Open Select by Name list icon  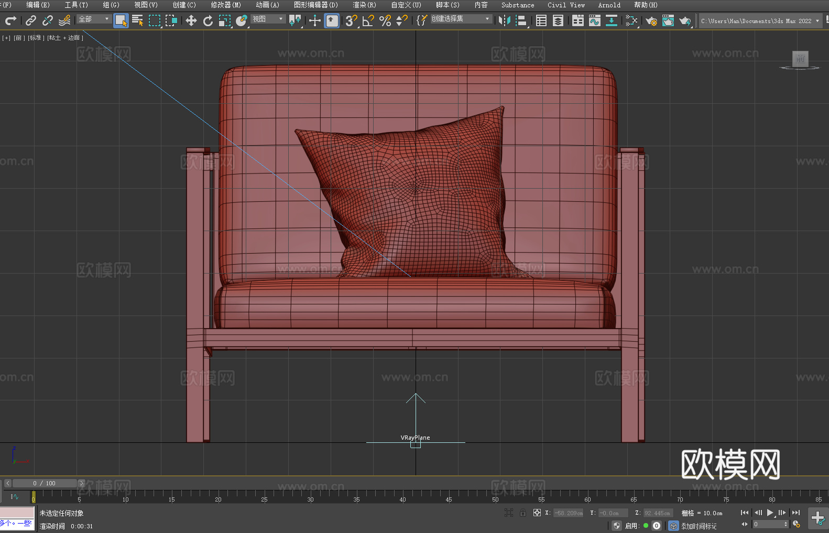point(138,20)
